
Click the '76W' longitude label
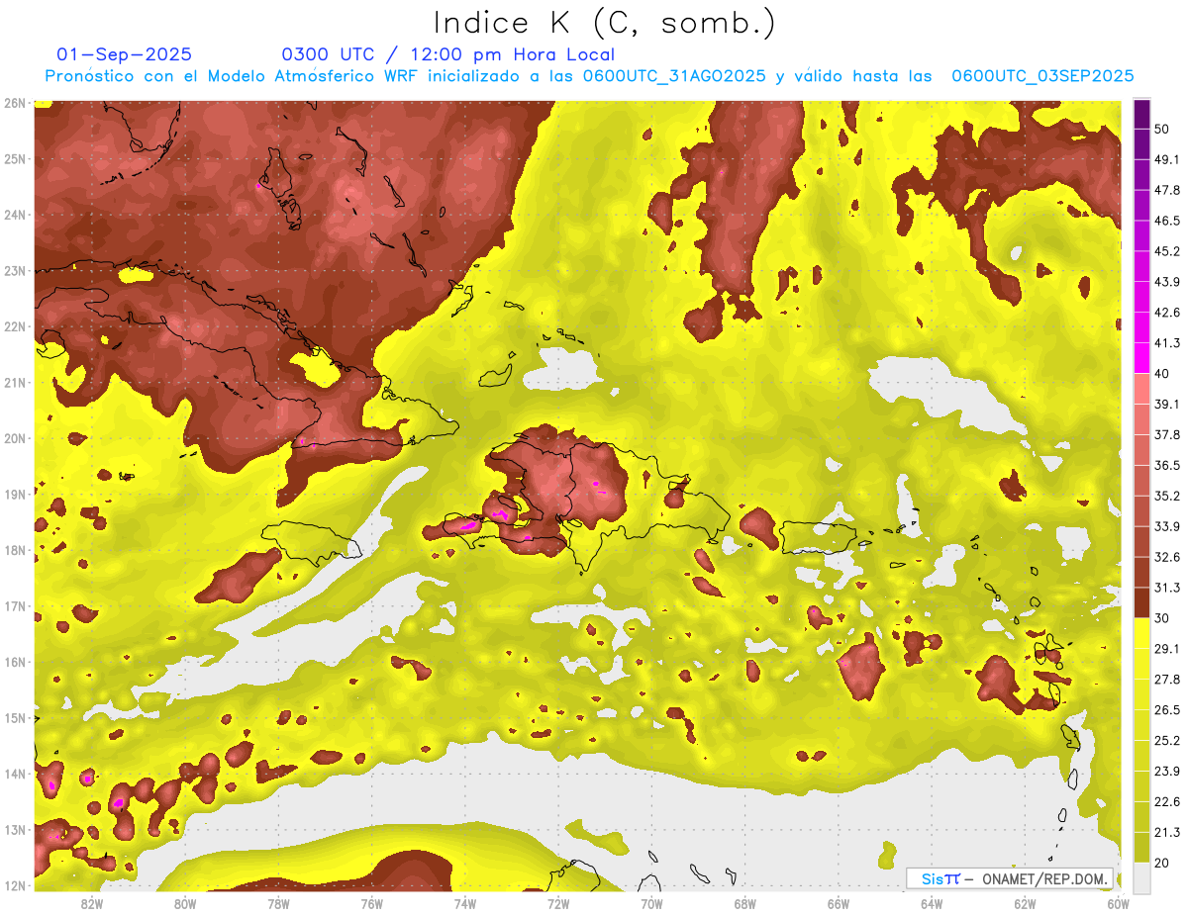(372, 903)
